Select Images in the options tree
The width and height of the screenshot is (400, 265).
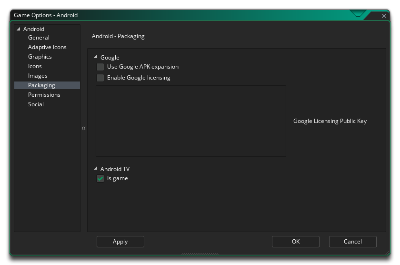[x=38, y=76]
